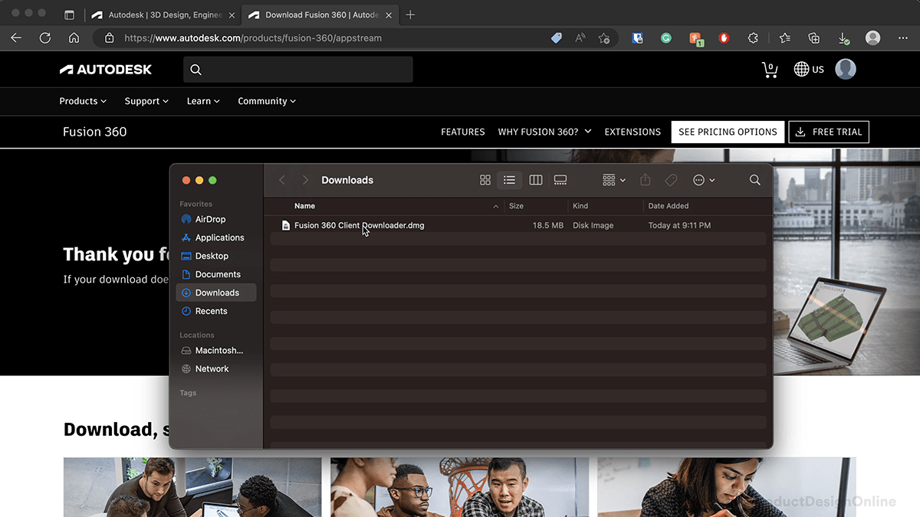920x517 pixels.
Task: Click the Autodesk logo
Action: tap(106, 69)
